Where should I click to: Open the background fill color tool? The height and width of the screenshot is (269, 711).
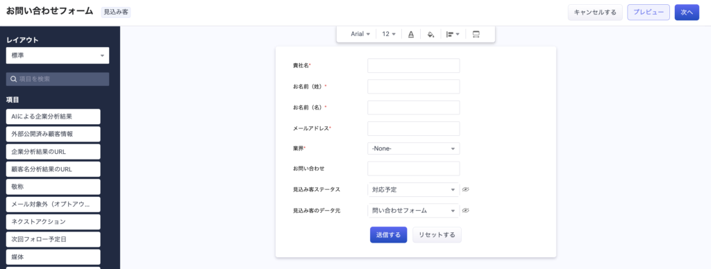tap(430, 34)
